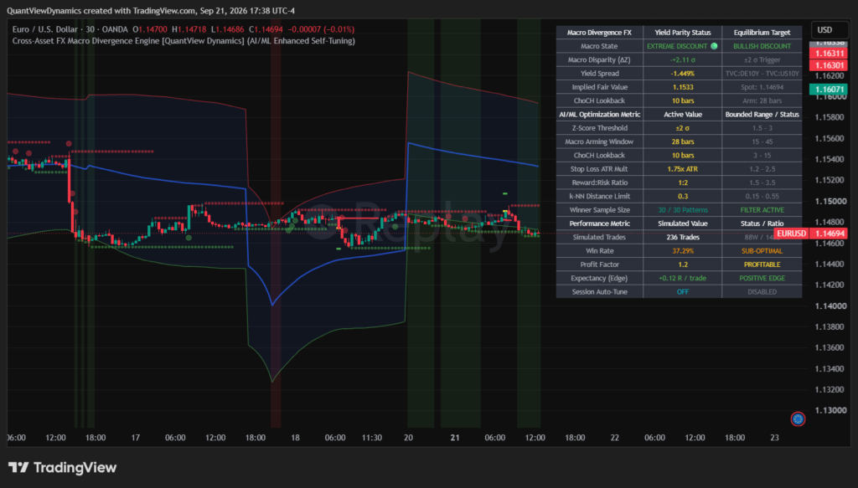
Task: Select the green 1.16071 price label
Action: click(829, 90)
